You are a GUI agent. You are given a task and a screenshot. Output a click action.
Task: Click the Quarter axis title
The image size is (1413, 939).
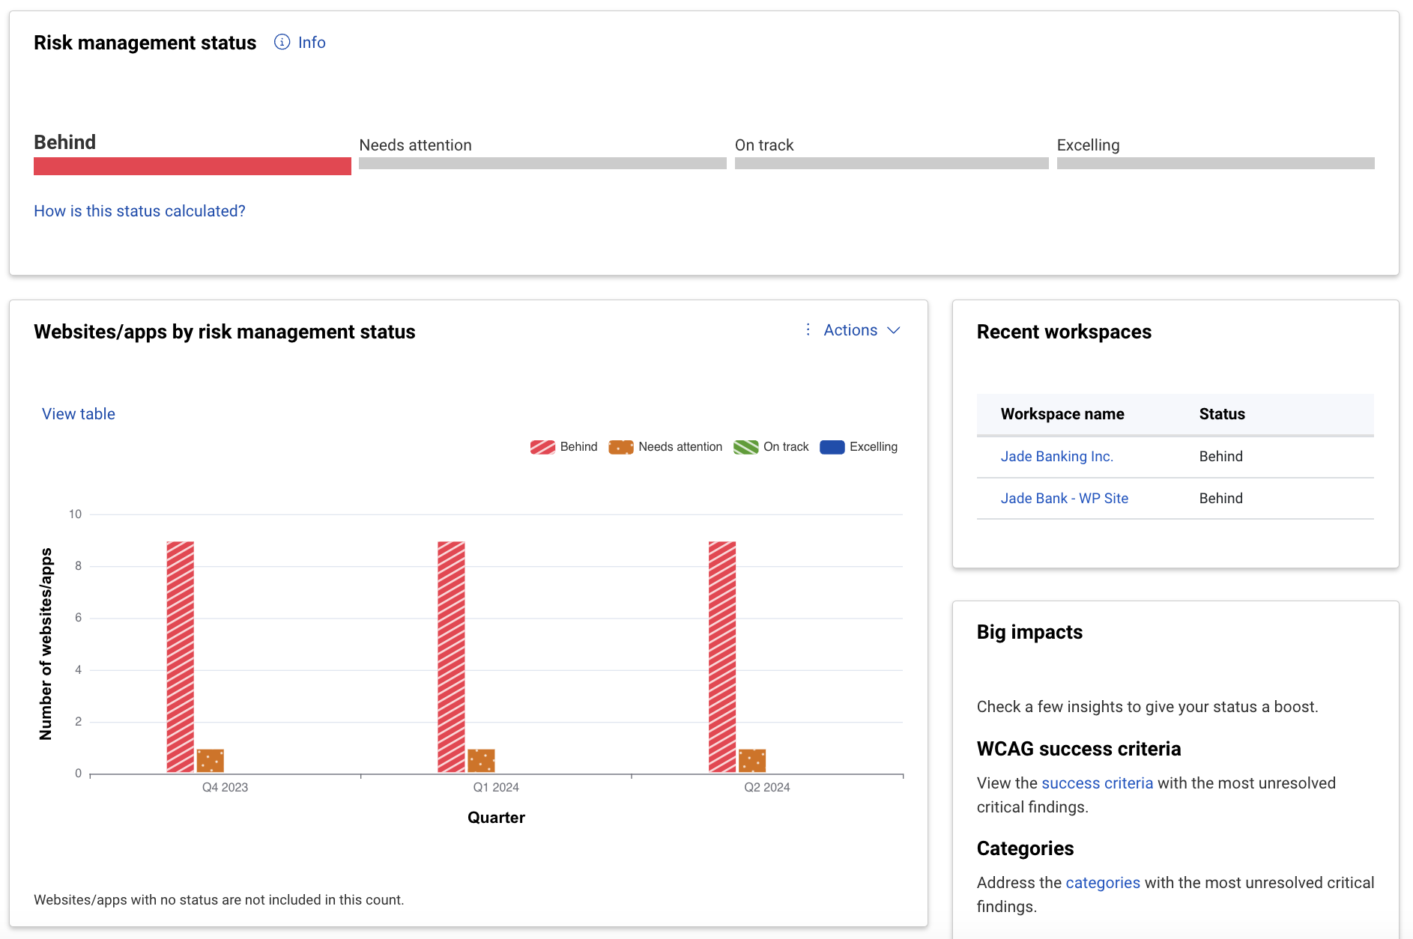pyautogui.click(x=496, y=818)
